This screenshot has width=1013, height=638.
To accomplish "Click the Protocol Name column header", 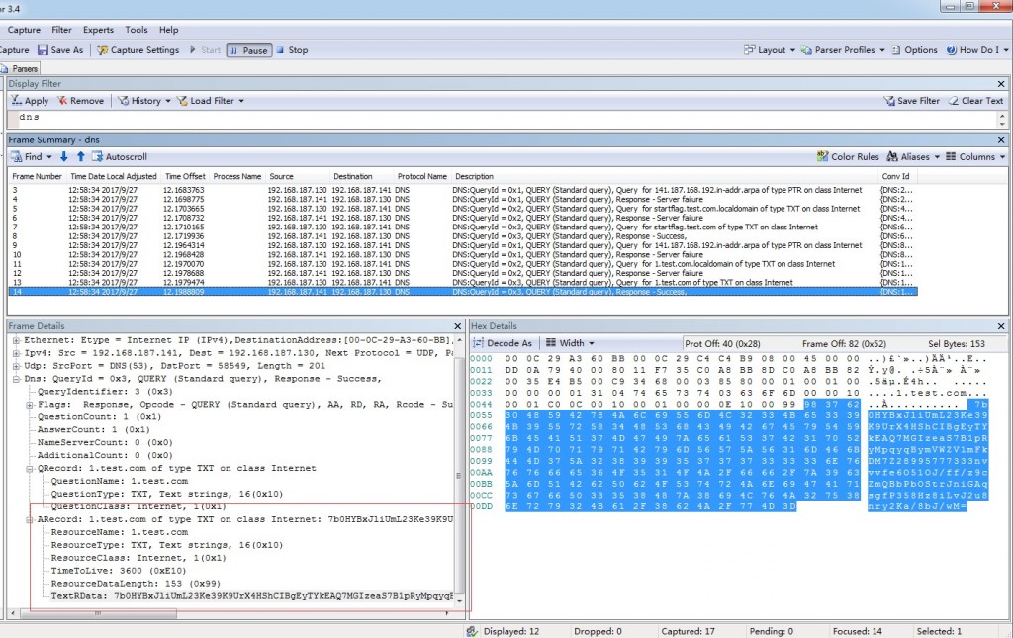I will (x=421, y=176).
